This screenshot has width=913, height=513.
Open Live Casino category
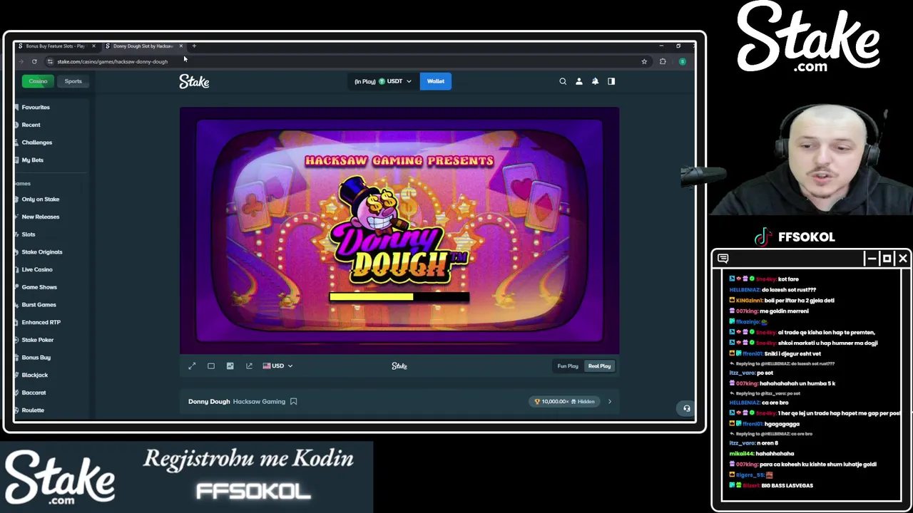click(36, 269)
